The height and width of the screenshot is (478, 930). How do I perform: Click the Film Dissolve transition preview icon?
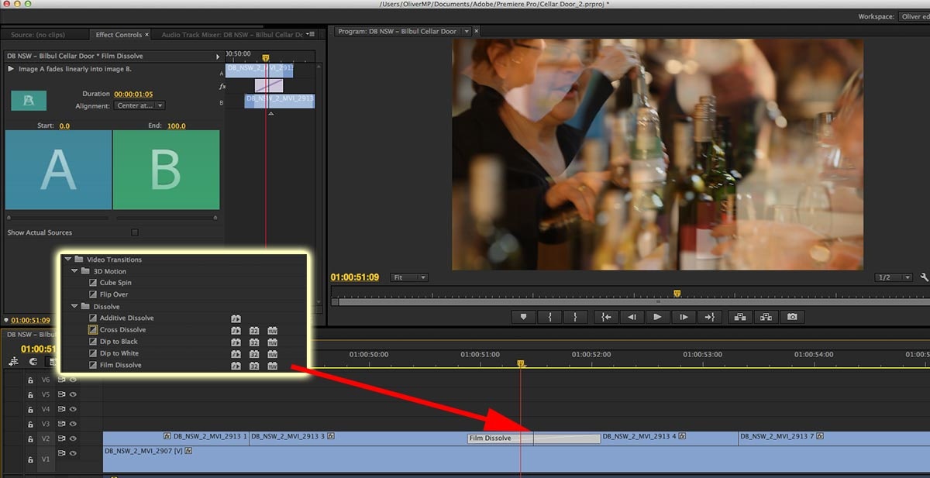[x=29, y=101]
